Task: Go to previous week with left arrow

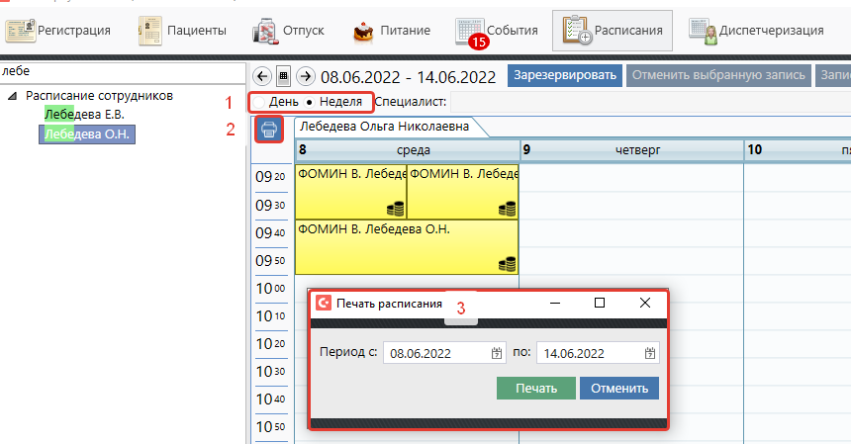Action: coord(262,76)
